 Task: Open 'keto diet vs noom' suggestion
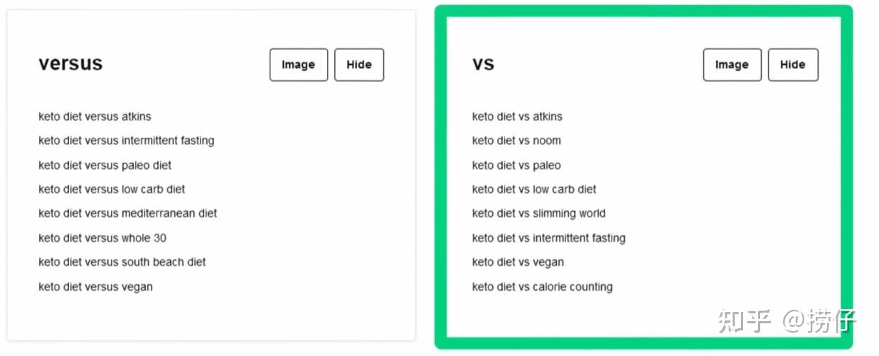(516, 141)
